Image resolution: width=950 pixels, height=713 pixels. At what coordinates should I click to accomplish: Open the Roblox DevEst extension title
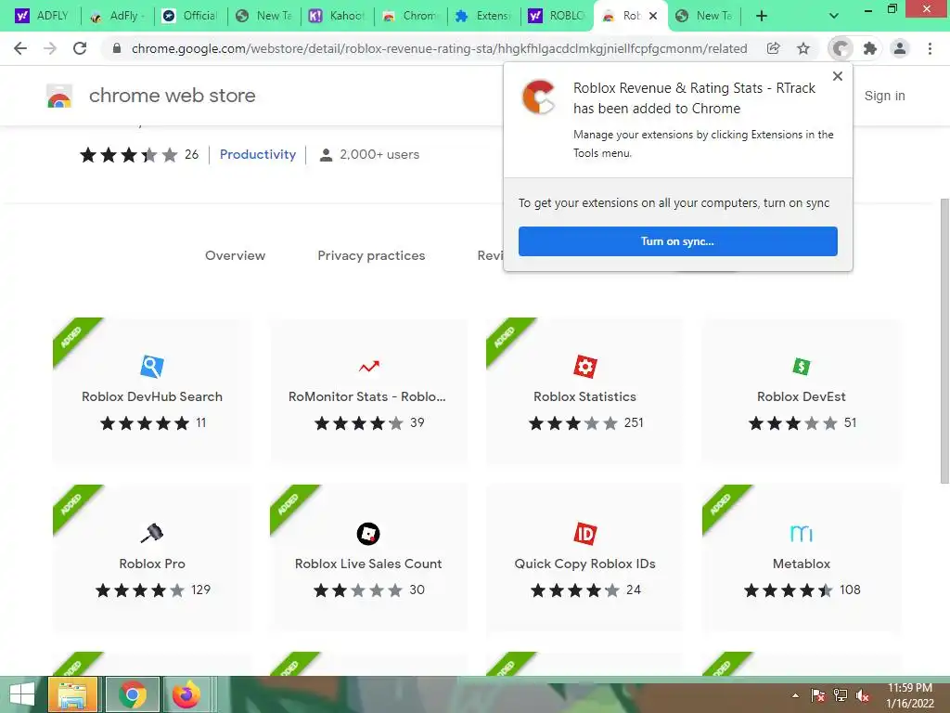801,396
